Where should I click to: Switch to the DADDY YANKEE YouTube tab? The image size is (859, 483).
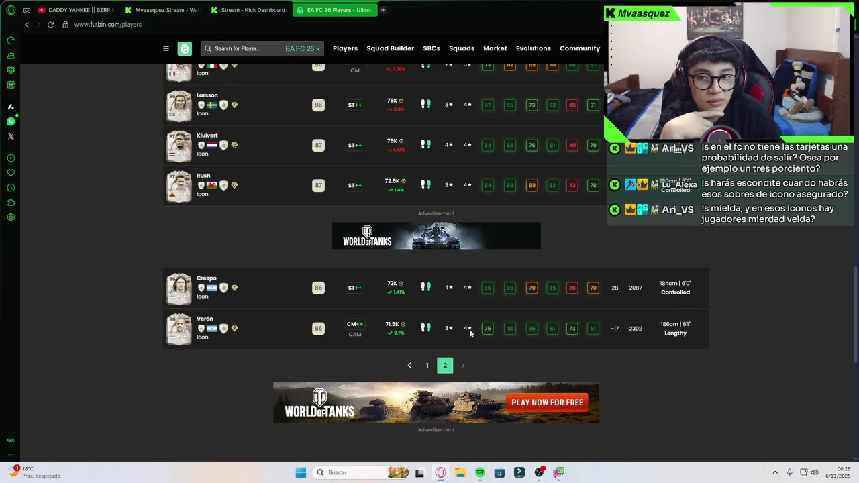[75, 10]
